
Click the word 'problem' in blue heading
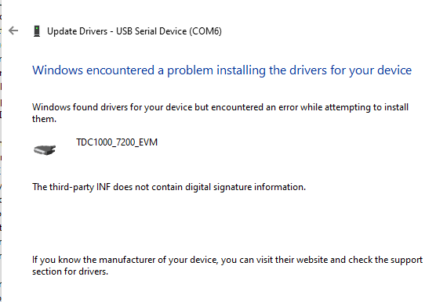[x=190, y=70]
